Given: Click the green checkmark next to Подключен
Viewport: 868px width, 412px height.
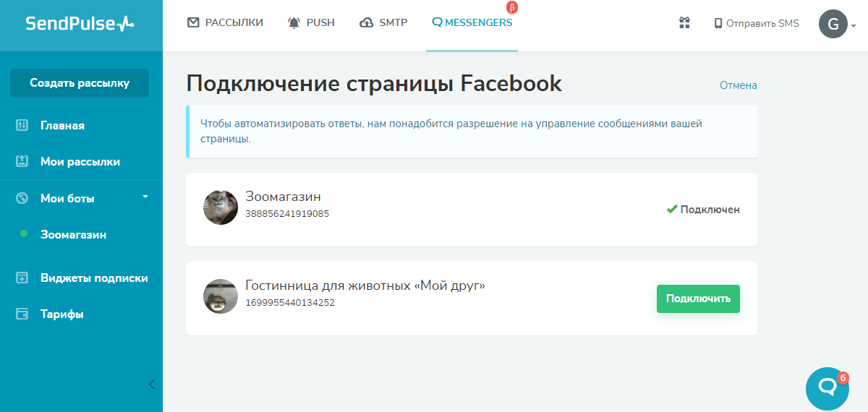Looking at the screenshot, I should 672,210.
